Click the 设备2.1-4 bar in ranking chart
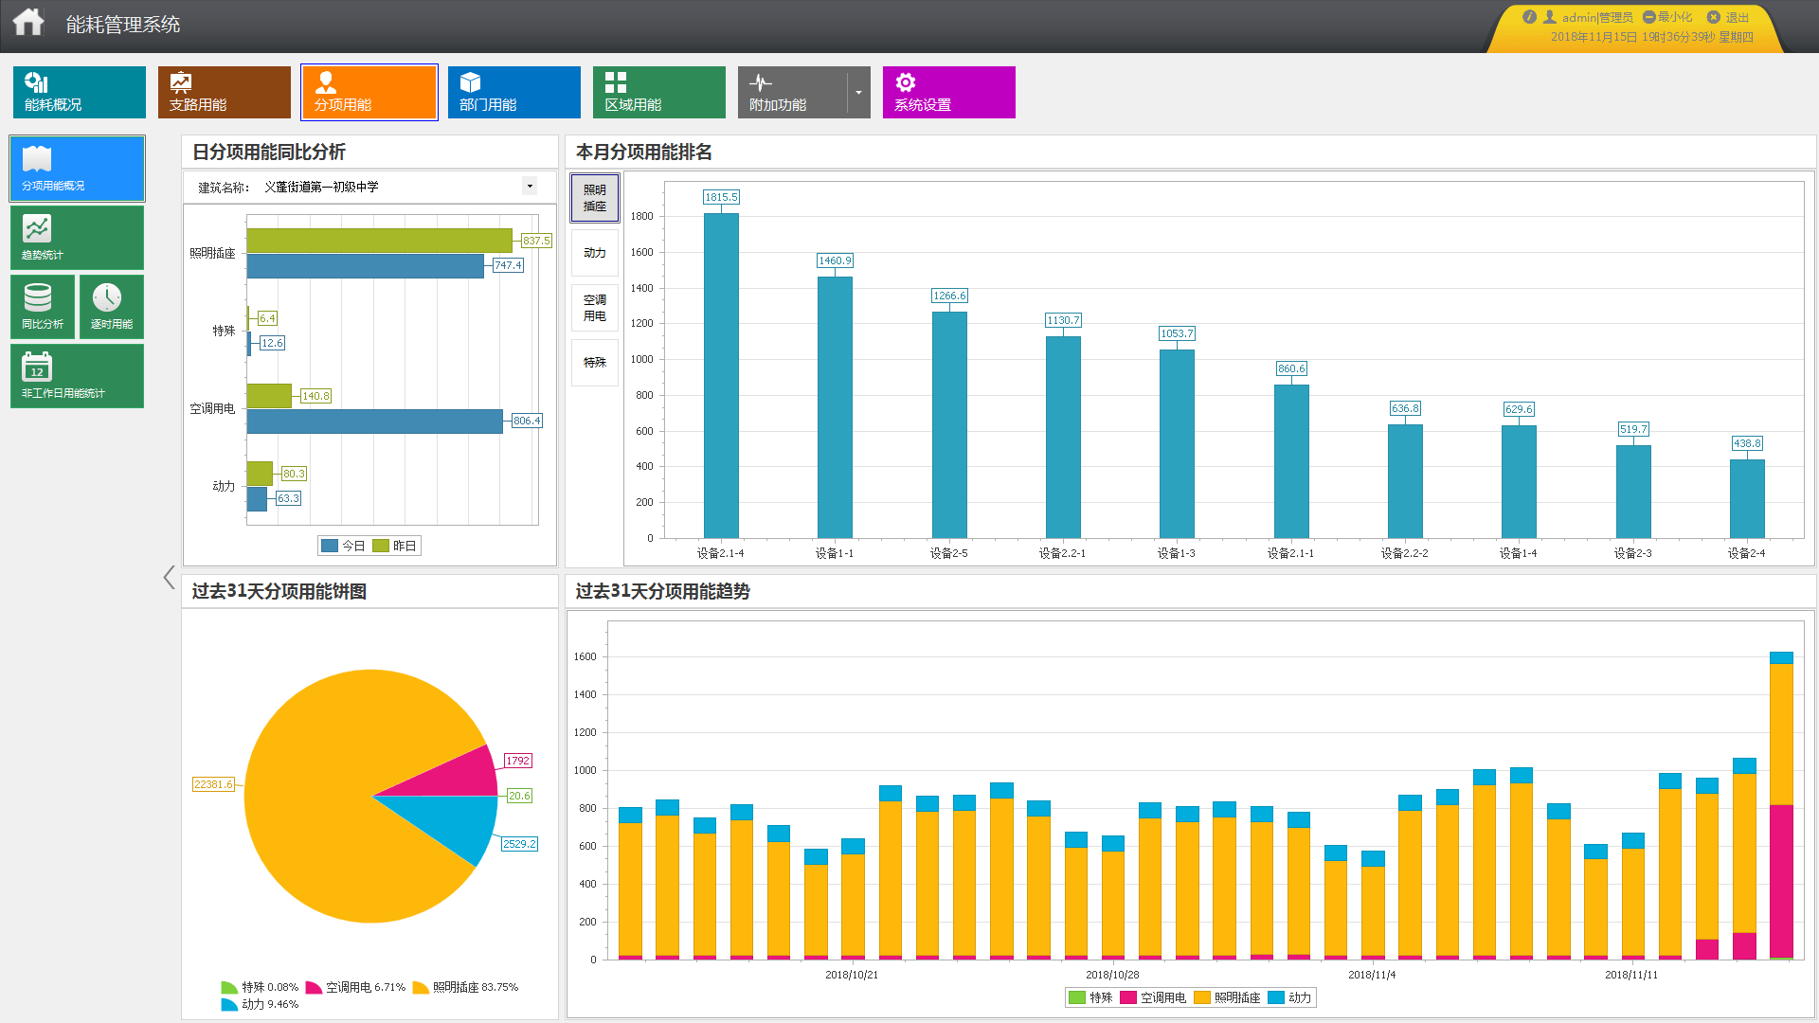Viewport: 1819px width, 1023px height. tap(721, 376)
